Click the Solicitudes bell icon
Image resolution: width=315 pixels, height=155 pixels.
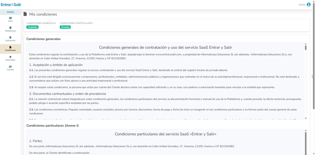pyautogui.click(x=10, y=57)
